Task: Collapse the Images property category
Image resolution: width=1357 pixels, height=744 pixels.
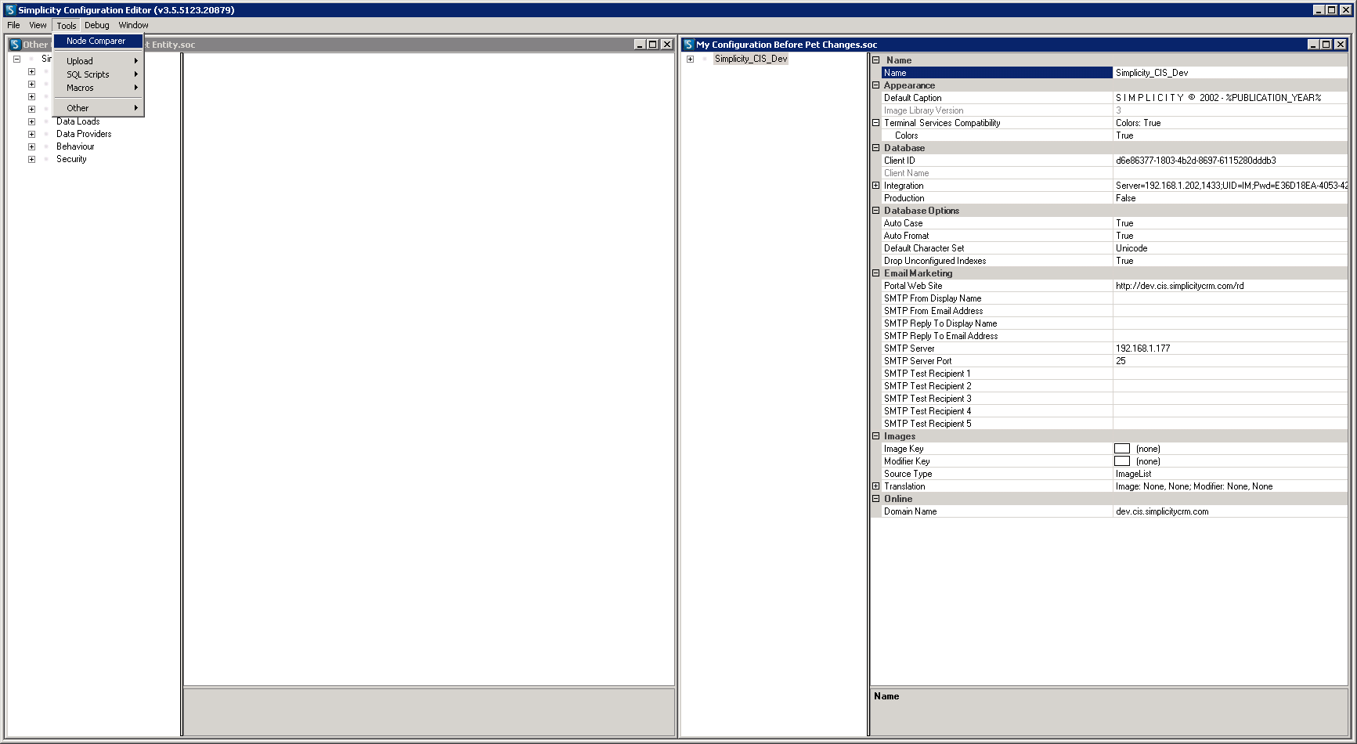Action: pos(875,436)
